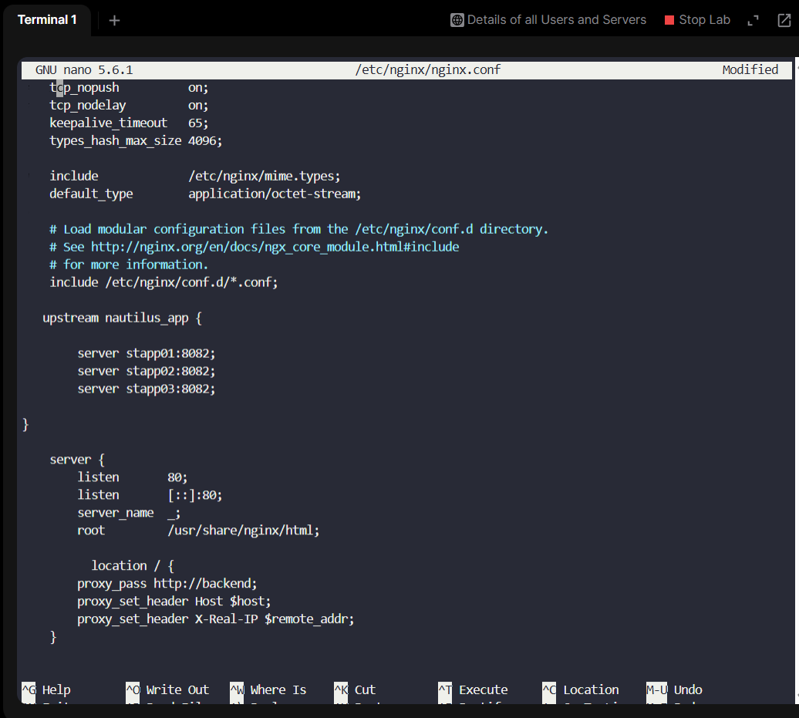This screenshot has height=718, width=799.
Task: Click 'listen 80;' line
Action: (133, 477)
